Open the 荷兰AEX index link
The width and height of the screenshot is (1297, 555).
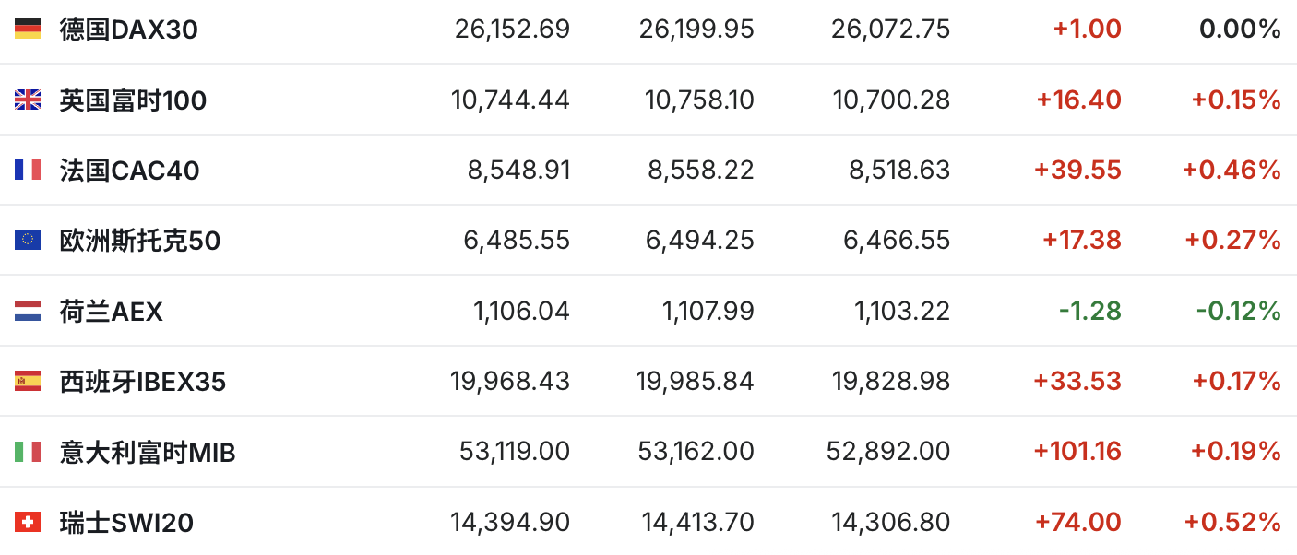112,312
